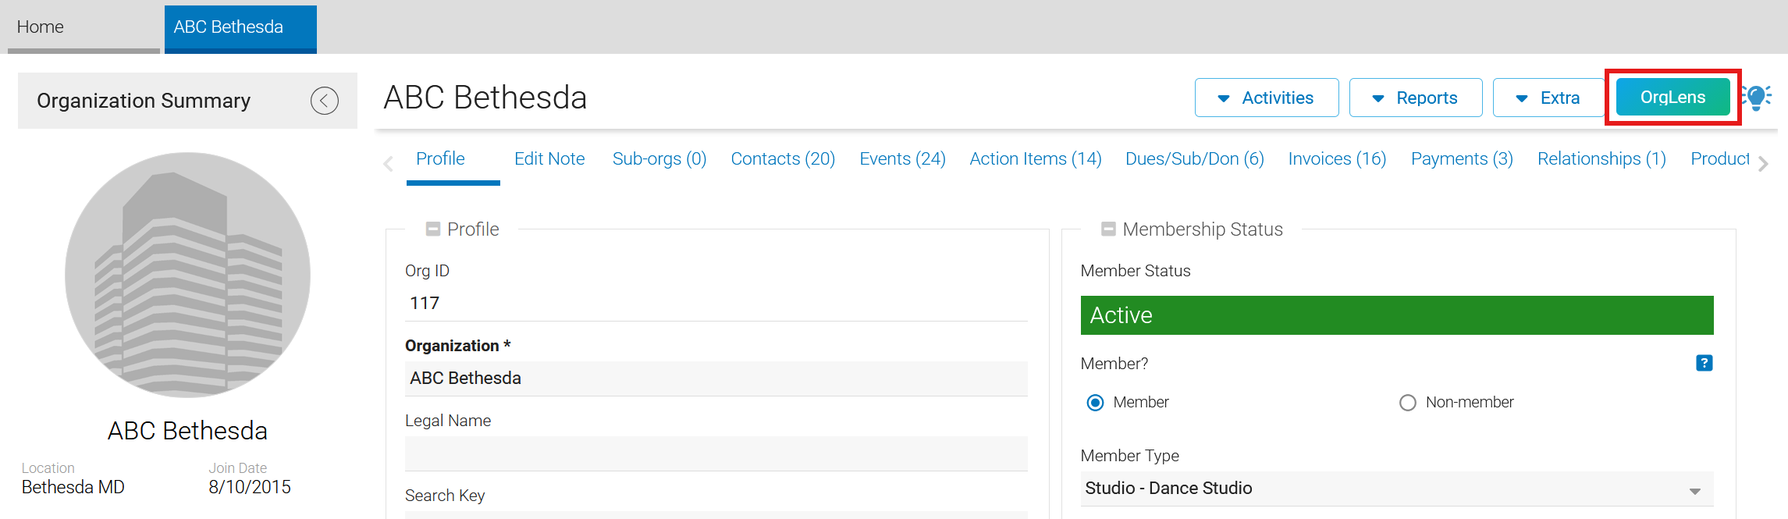Select the Non-member radio button

point(1408,403)
